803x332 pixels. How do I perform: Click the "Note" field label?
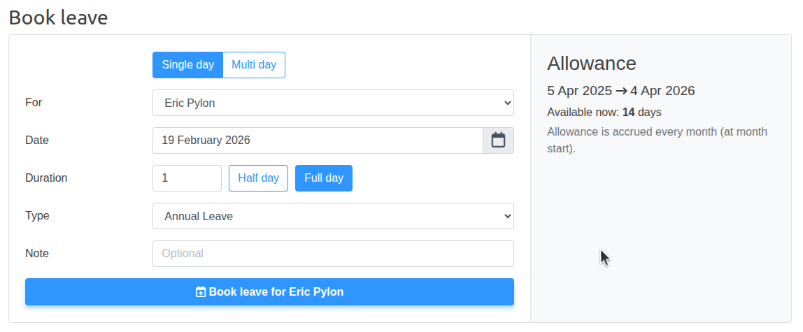[37, 254]
